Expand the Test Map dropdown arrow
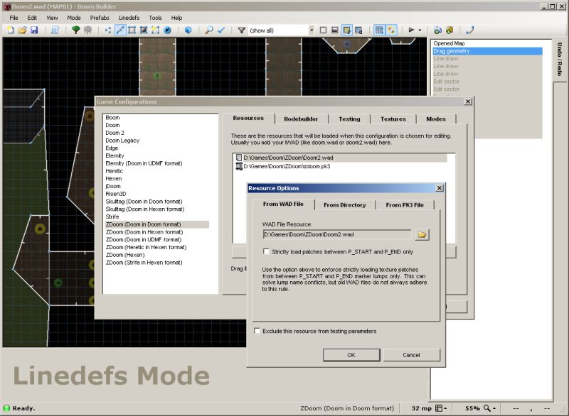Viewport: 569px width, 416px height. 420,31
